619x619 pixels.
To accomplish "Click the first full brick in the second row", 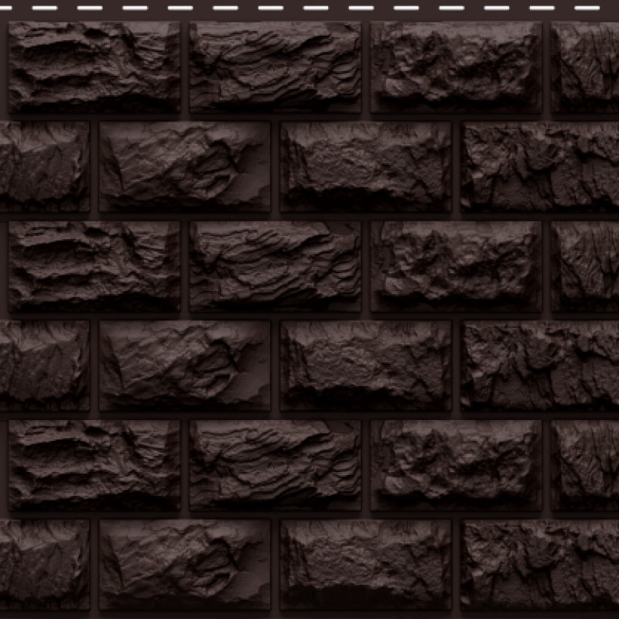I will pyautogui.click(x=184, y=166).
